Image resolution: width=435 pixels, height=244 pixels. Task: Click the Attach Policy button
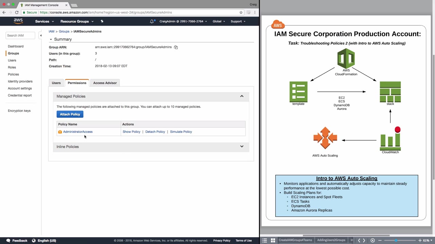click(x=70, y=115)
